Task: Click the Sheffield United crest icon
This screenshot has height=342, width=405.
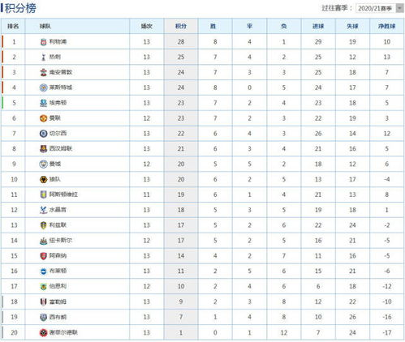Action: point(43,332)
